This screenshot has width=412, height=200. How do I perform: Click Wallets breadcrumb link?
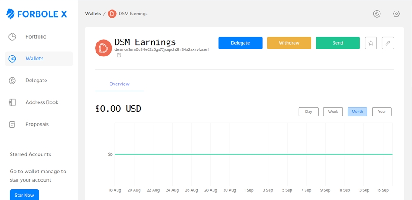[93, 14]
